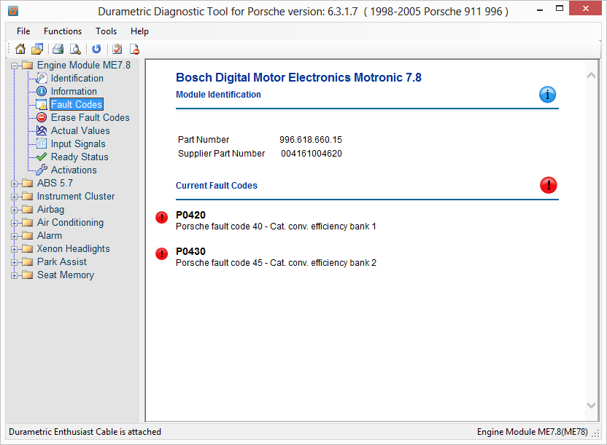The image size is (607, 445).
Task: Open the Help menu
Action: coord(139,31)
